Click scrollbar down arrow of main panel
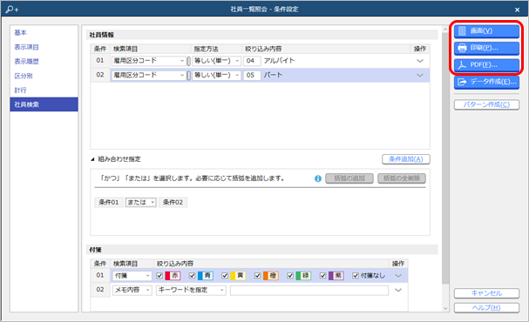 pos(445,308)
